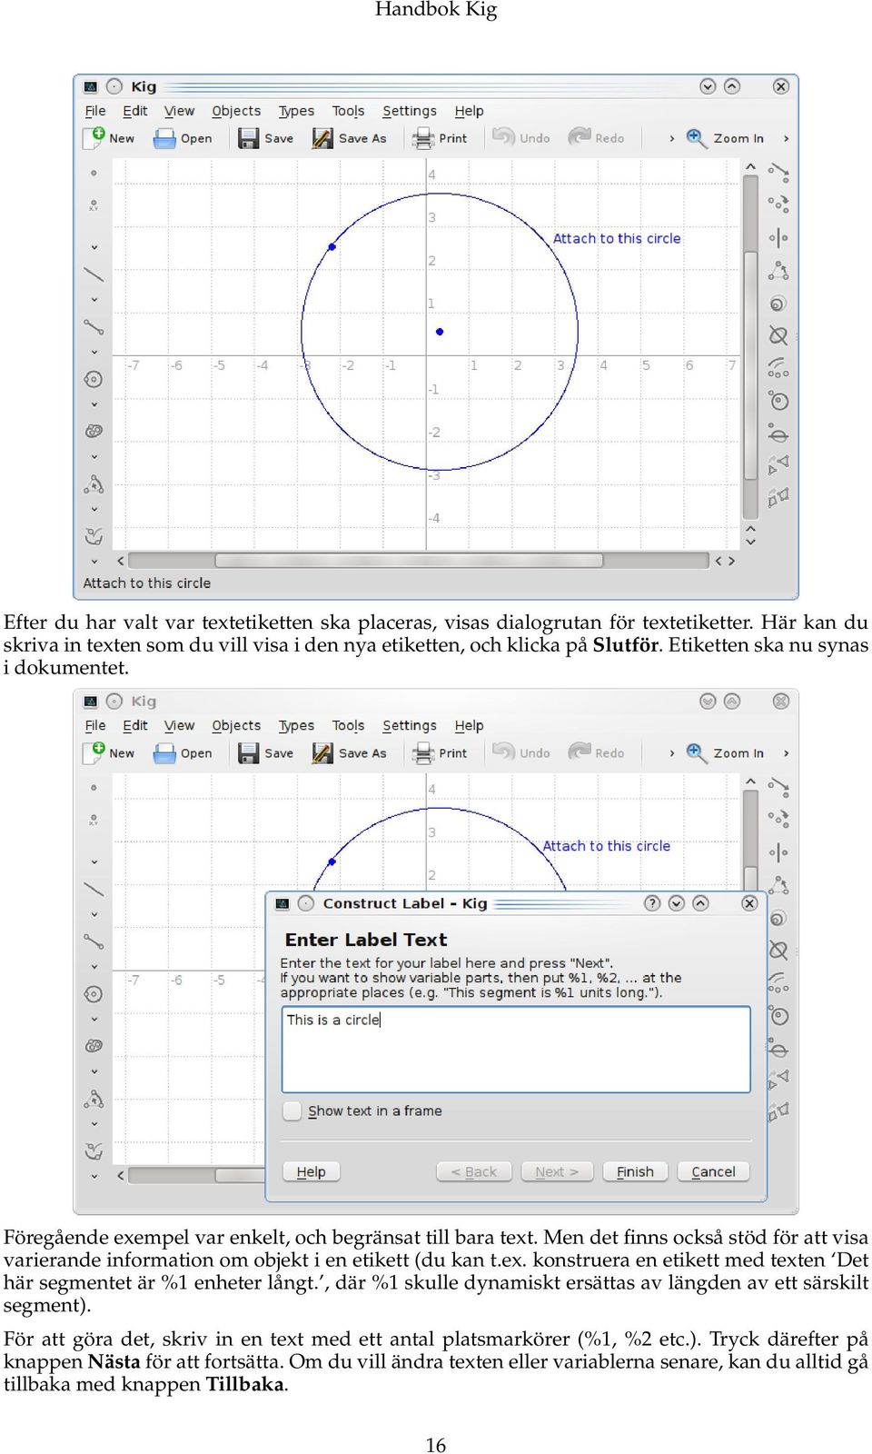Image resolution: width=872 pixels, height=1454 pixels.
Task: Click the blue center point of the circle in the upper canvas
Action: coord(440,332)
